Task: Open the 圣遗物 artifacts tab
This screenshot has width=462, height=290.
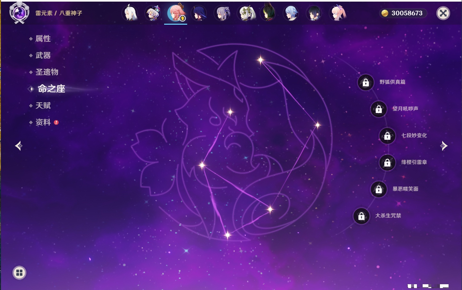Action: 47,72
